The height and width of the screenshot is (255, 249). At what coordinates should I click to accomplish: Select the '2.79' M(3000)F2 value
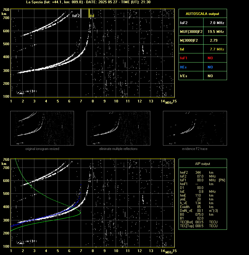click(x=213, y=40)
